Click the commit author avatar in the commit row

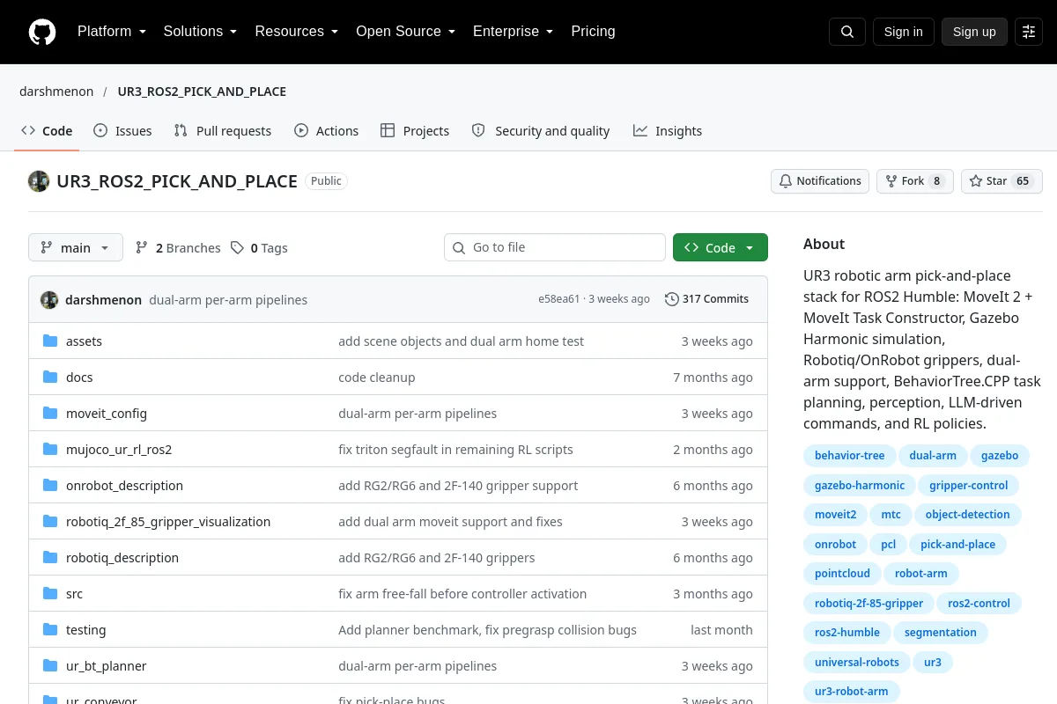49,299
